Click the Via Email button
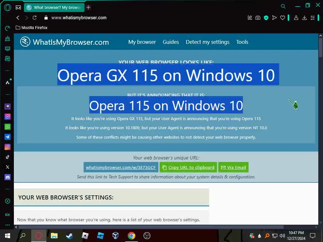 [x=233, y=167]
